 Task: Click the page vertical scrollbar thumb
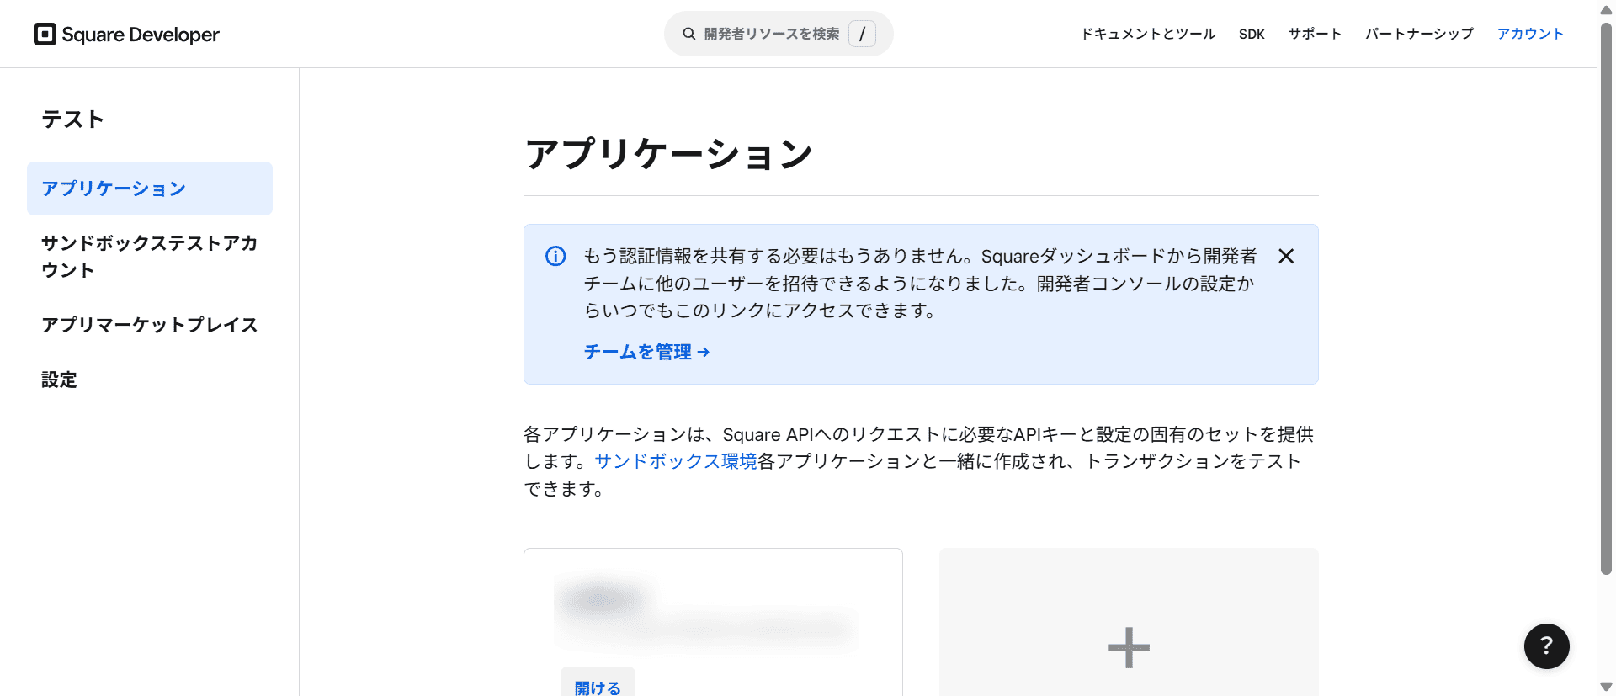point(1606,299)
